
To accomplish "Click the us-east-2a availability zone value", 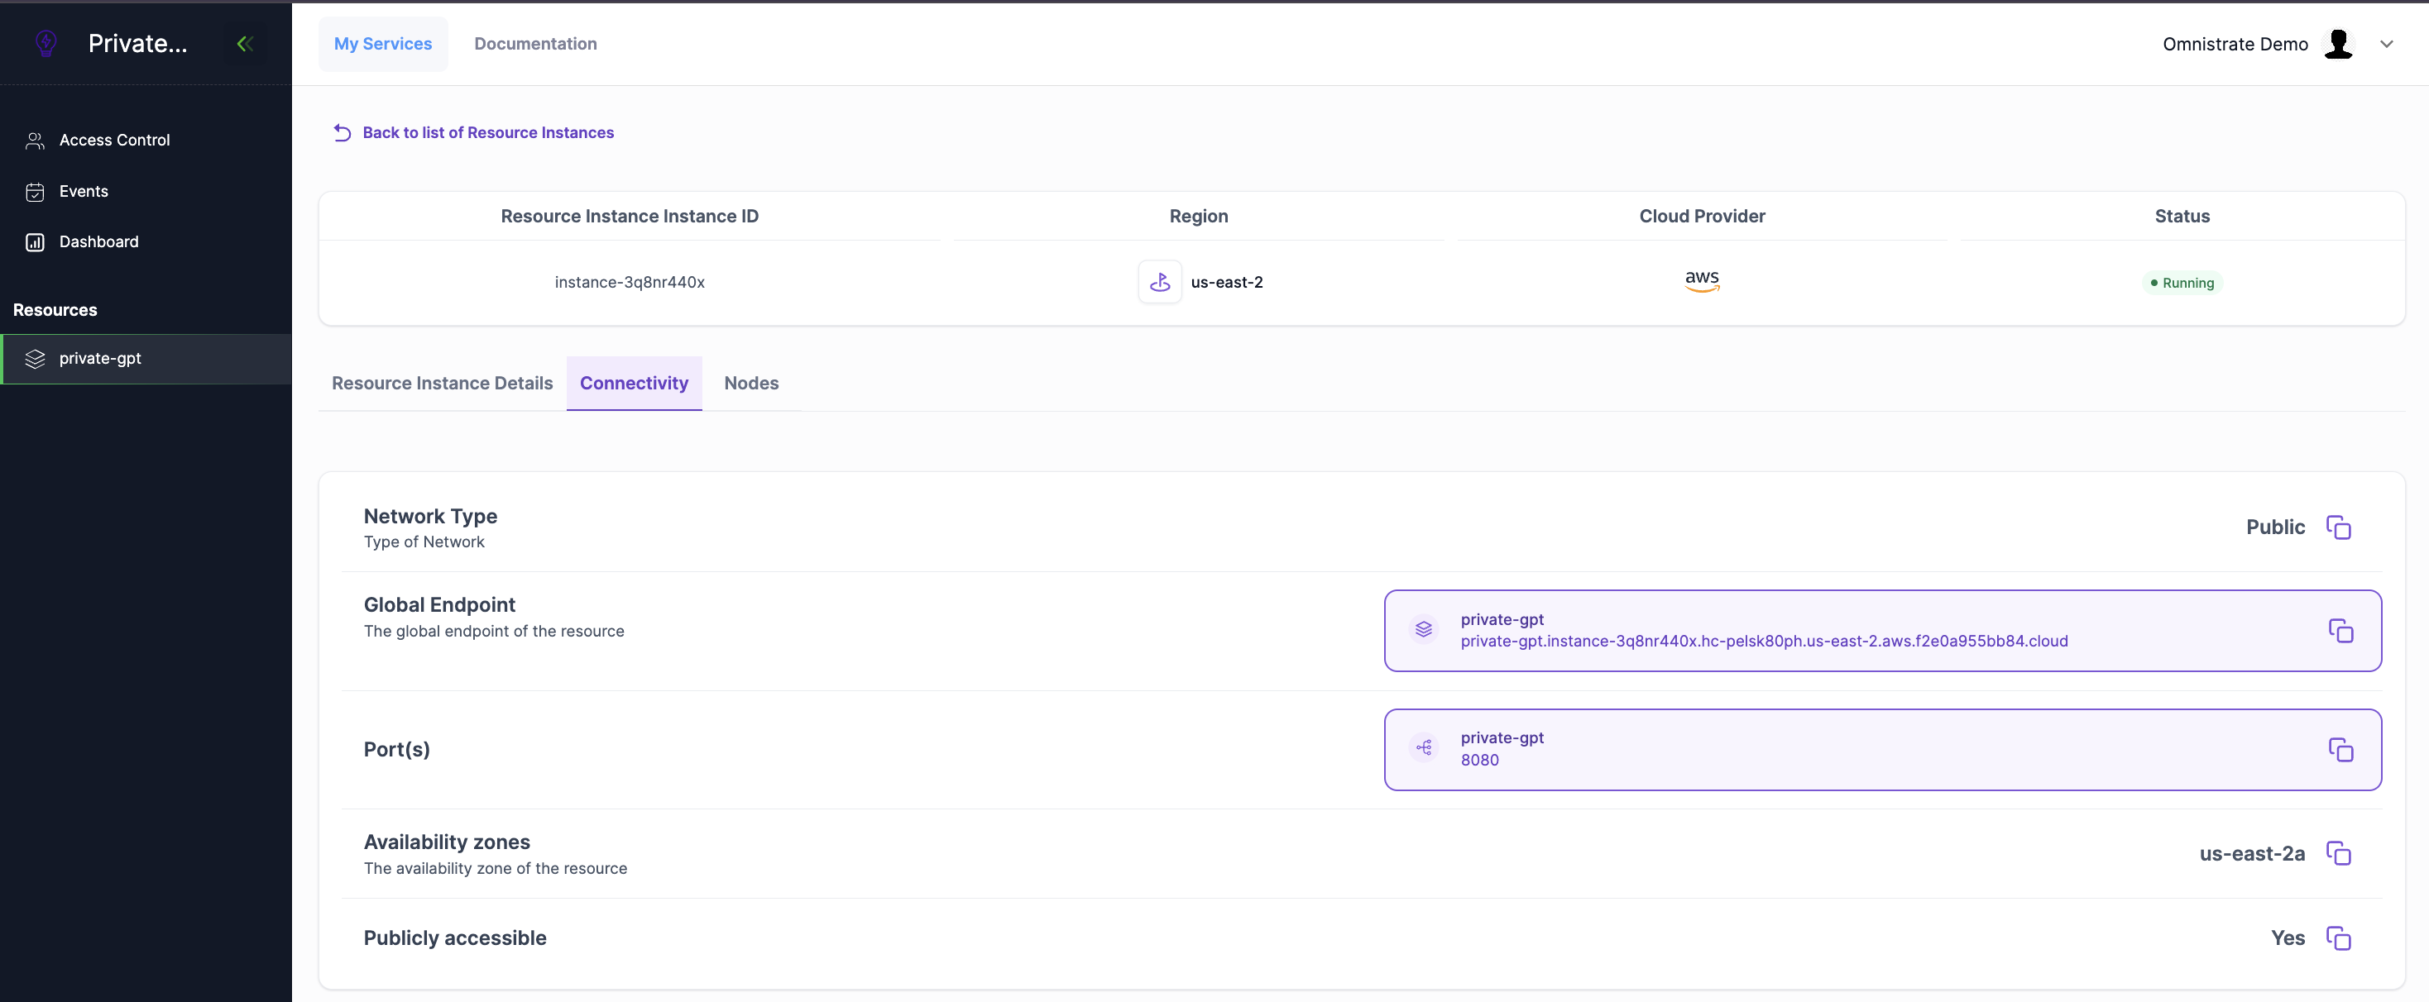I will click(x=2252, y=853).
